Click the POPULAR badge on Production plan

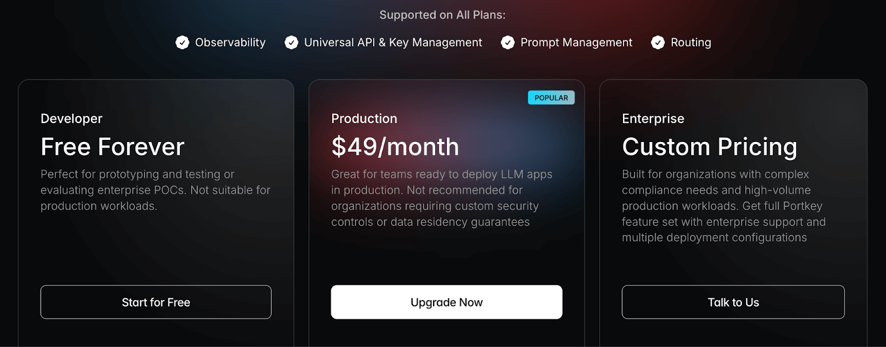tap(551, 98)
